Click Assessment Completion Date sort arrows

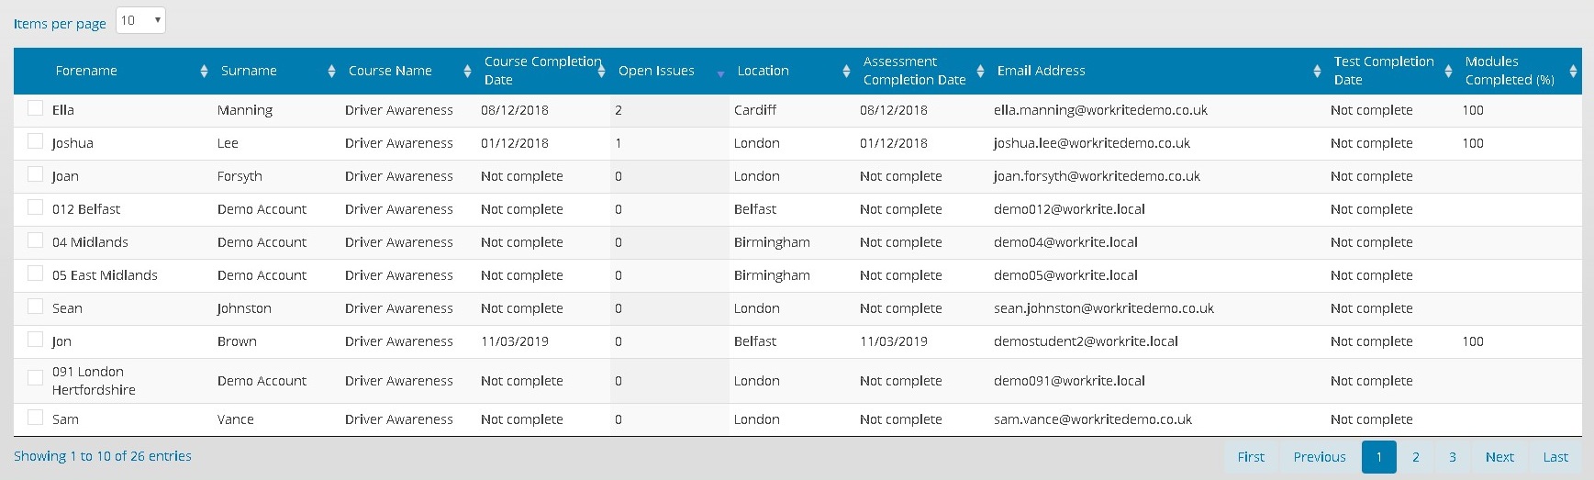(980, 72)
